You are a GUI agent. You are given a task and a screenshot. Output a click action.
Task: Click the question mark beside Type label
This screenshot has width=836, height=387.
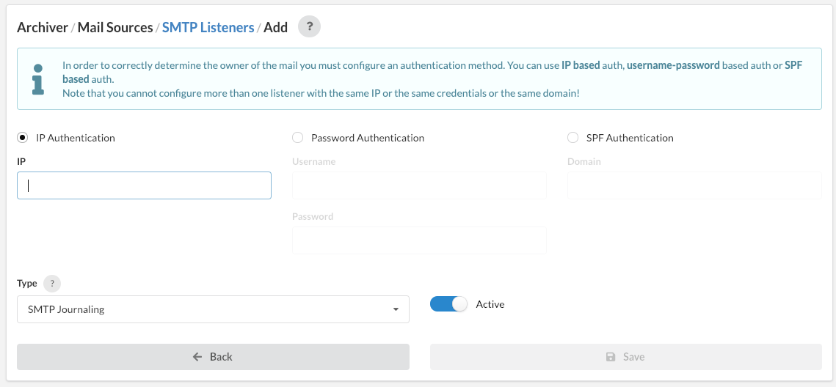coord(52,284)
